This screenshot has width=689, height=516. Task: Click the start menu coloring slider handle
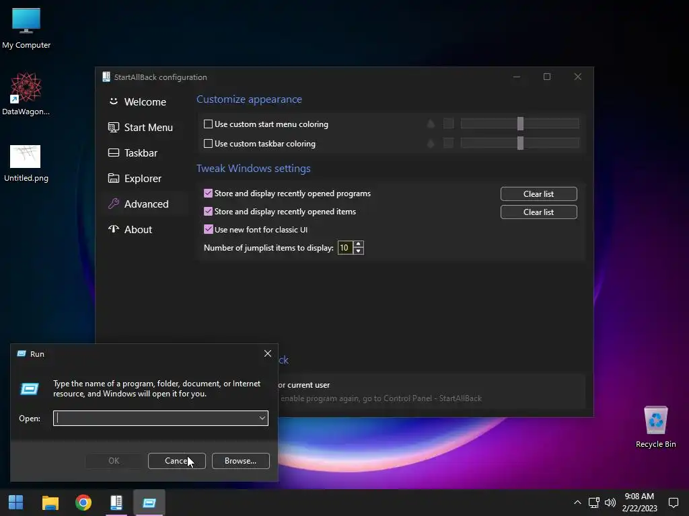pos(520,124)
